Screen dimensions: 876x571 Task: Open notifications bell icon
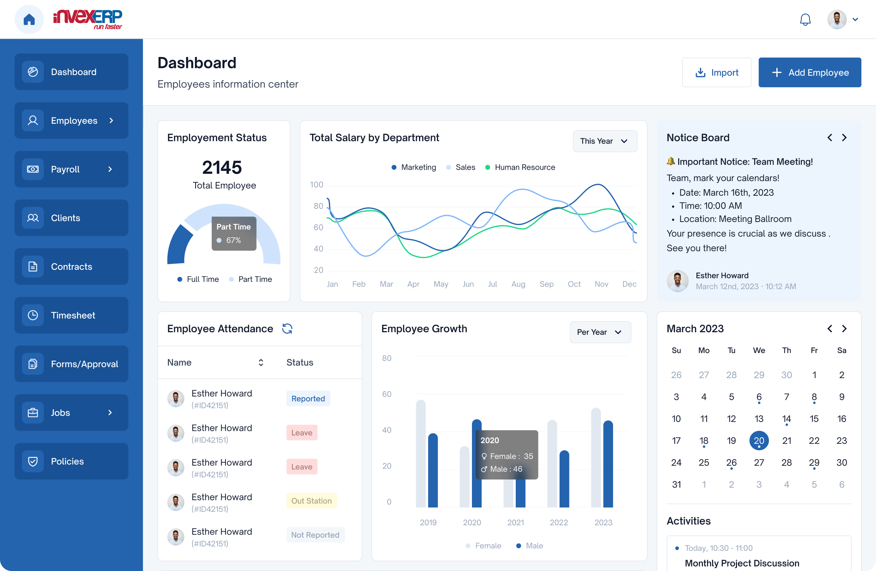(805, 19)
